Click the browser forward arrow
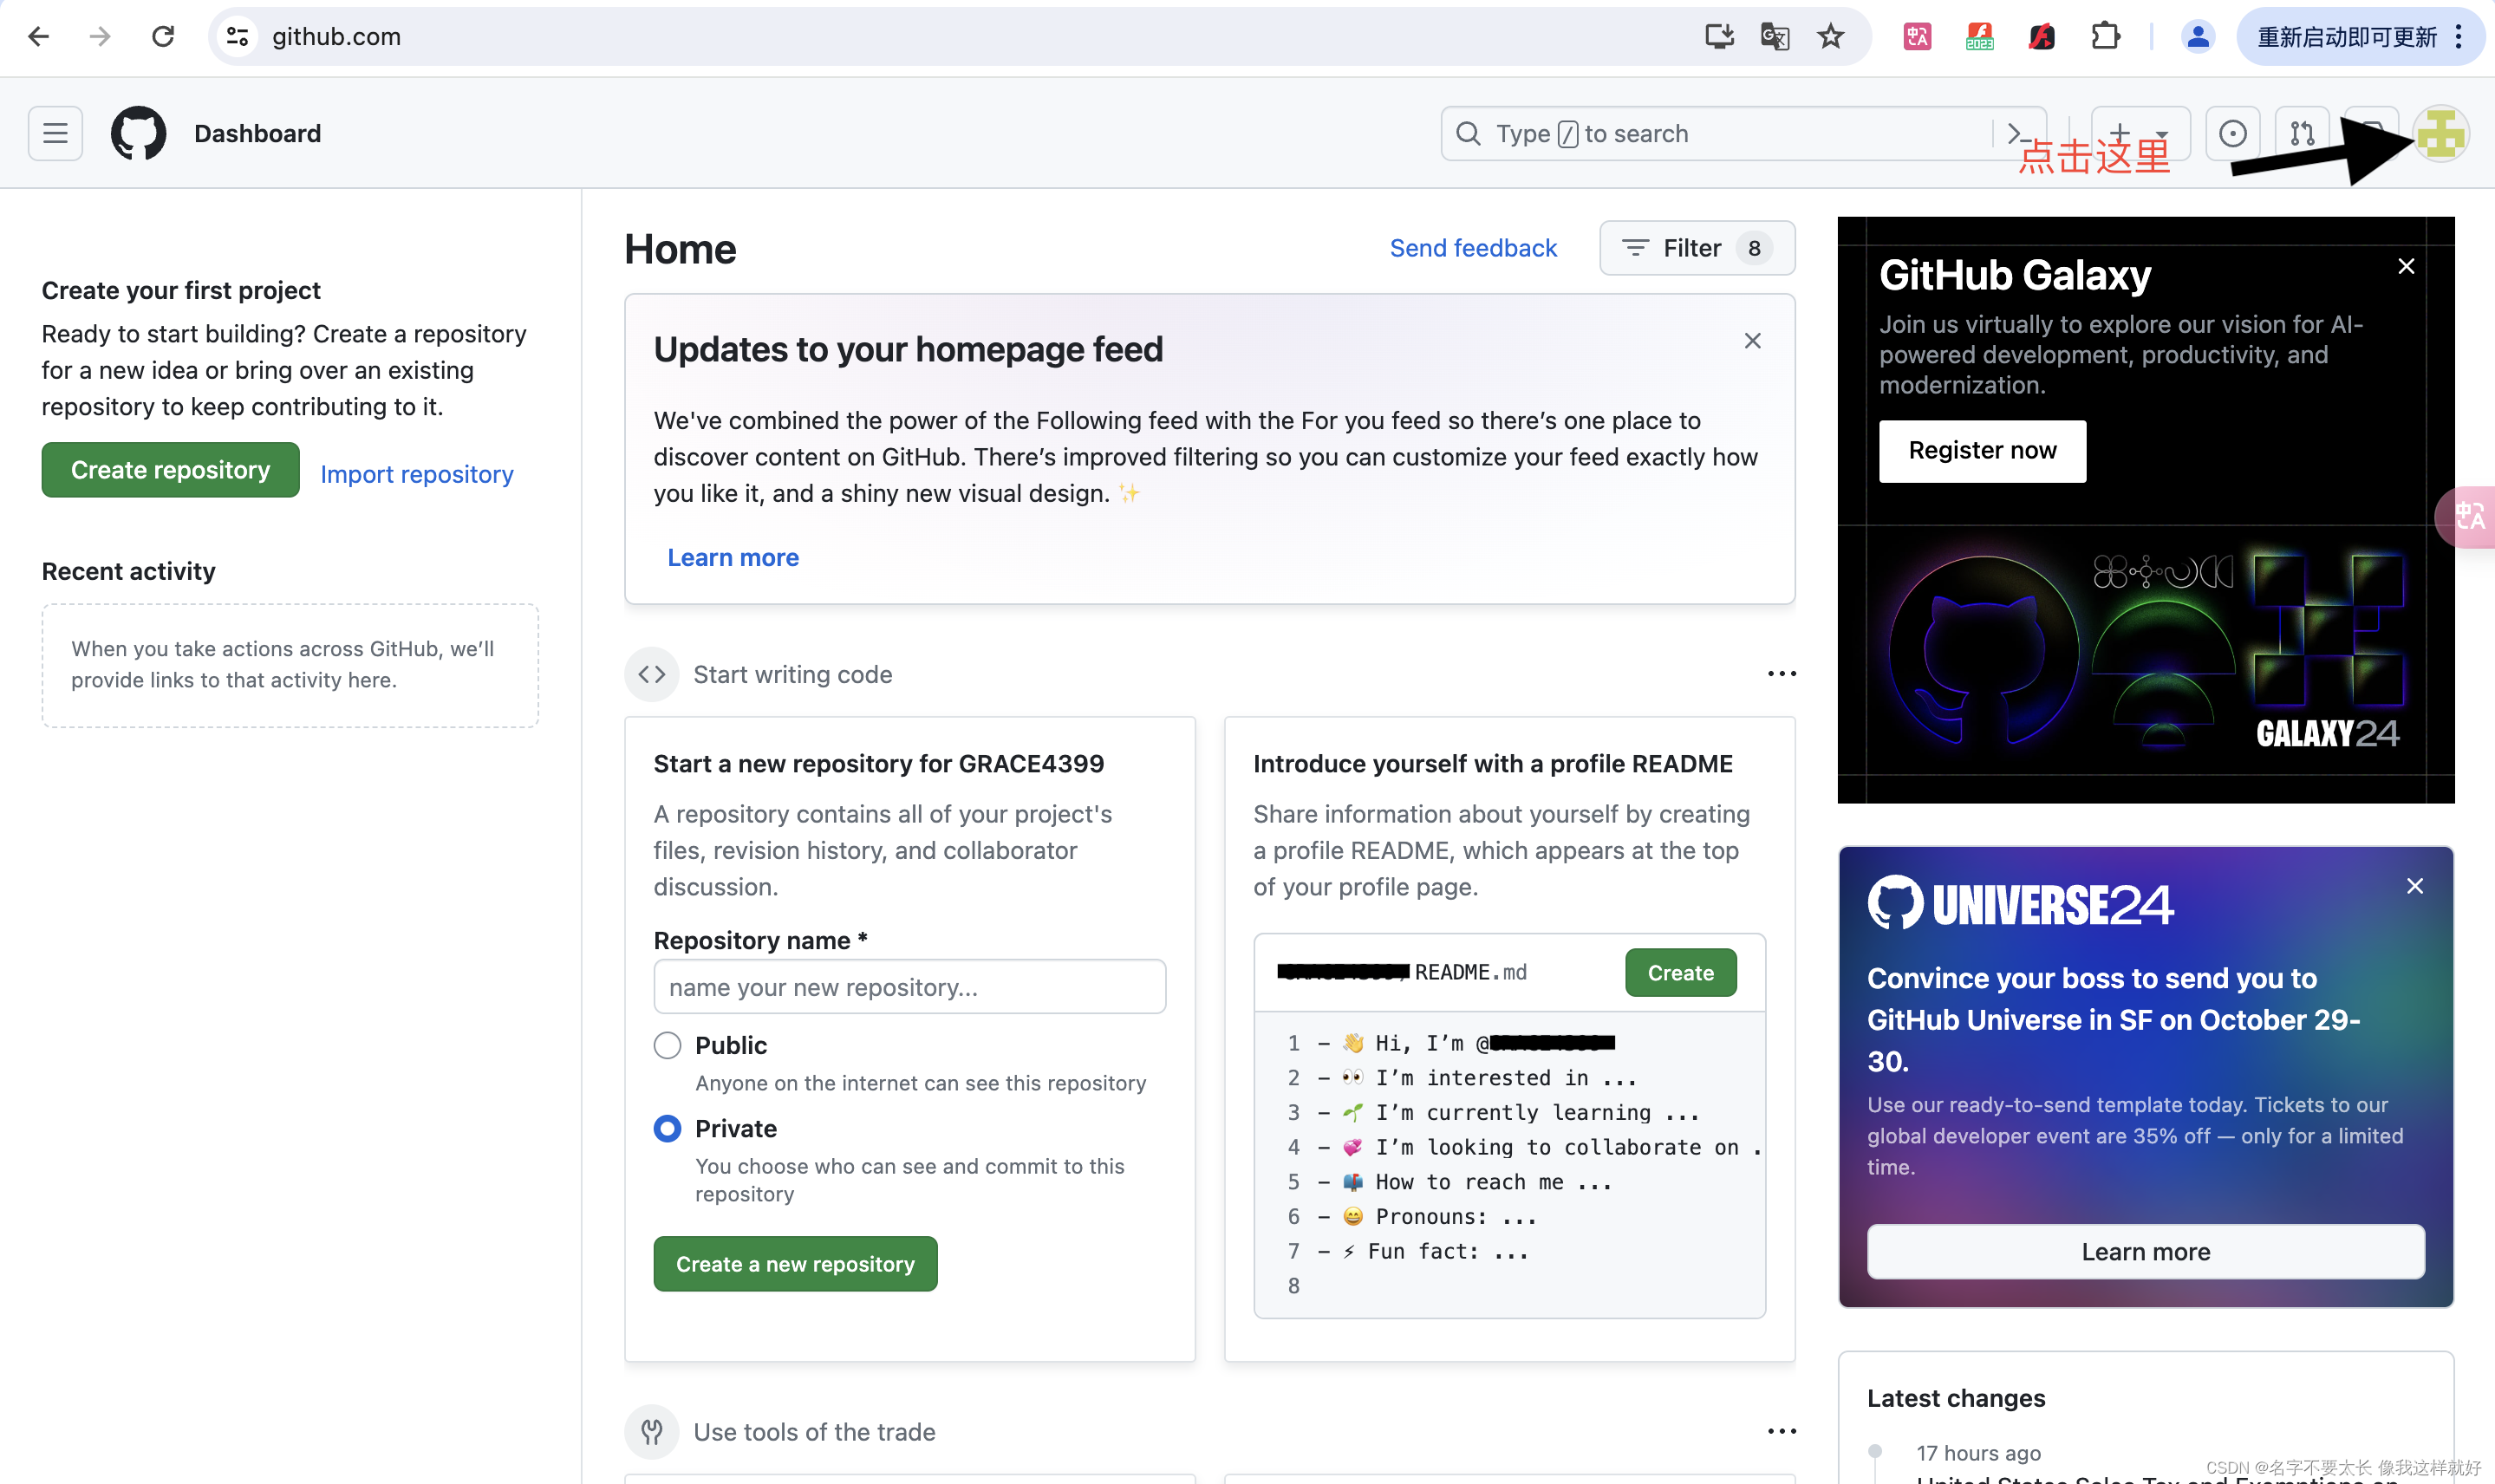The image size is (2495, 1484). tap(99, 37)
